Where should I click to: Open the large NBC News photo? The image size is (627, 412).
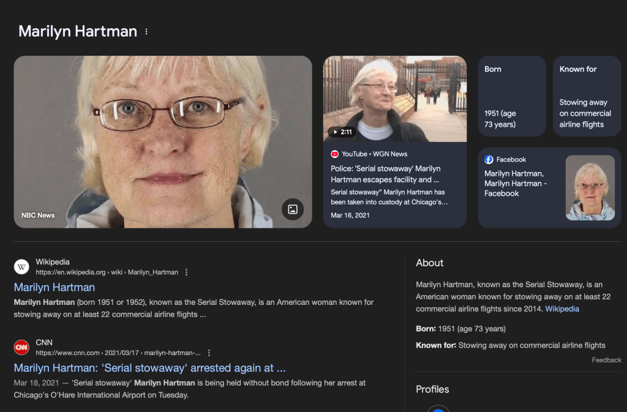163,141
